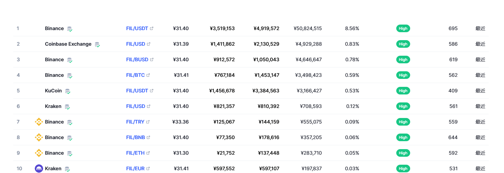Click the High confidence badge for FIL/TRY
Viewport: 504px width, 173px height.
(403, 122)
